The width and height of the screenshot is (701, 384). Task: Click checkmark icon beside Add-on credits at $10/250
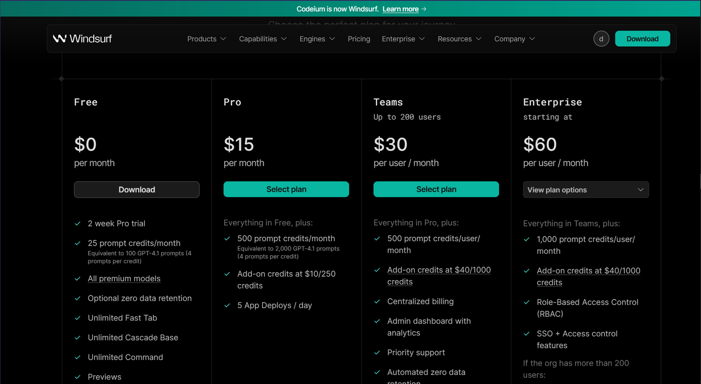click(x=227, y=274)
